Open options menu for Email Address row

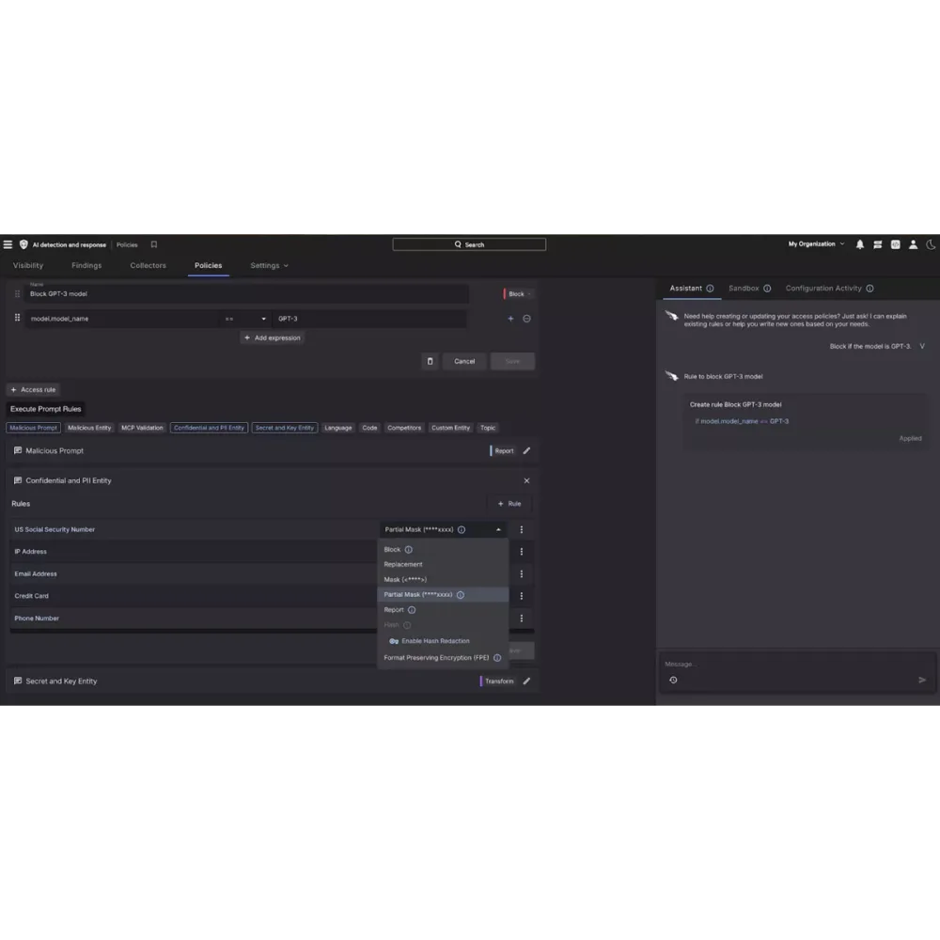(x=522, y=573)
